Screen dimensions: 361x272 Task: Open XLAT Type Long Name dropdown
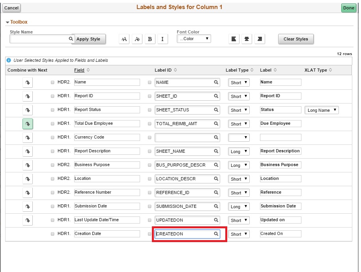pyautogui.click(x=322, y=110)
